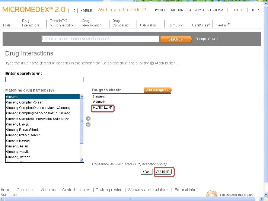Click the My Subscription link

[169, 10]
